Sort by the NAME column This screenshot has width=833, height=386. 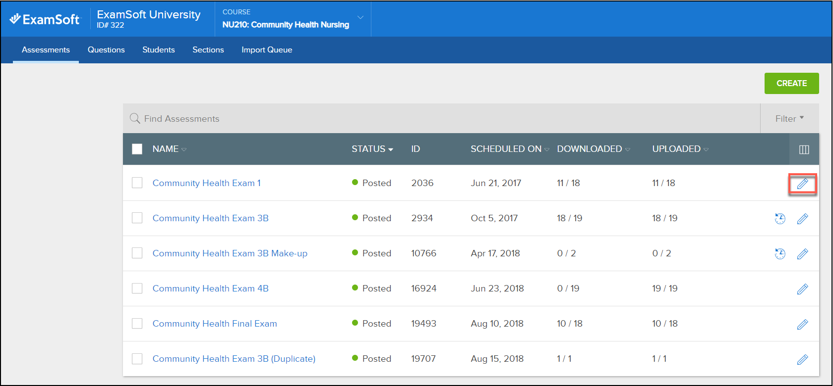169,149
